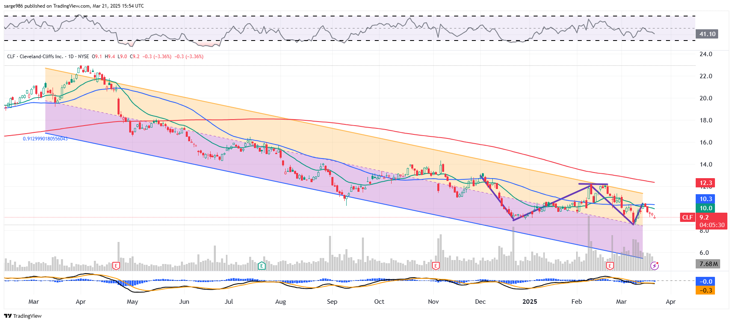
Task: Click the 2025 label on the time axis
Action: 530,302
